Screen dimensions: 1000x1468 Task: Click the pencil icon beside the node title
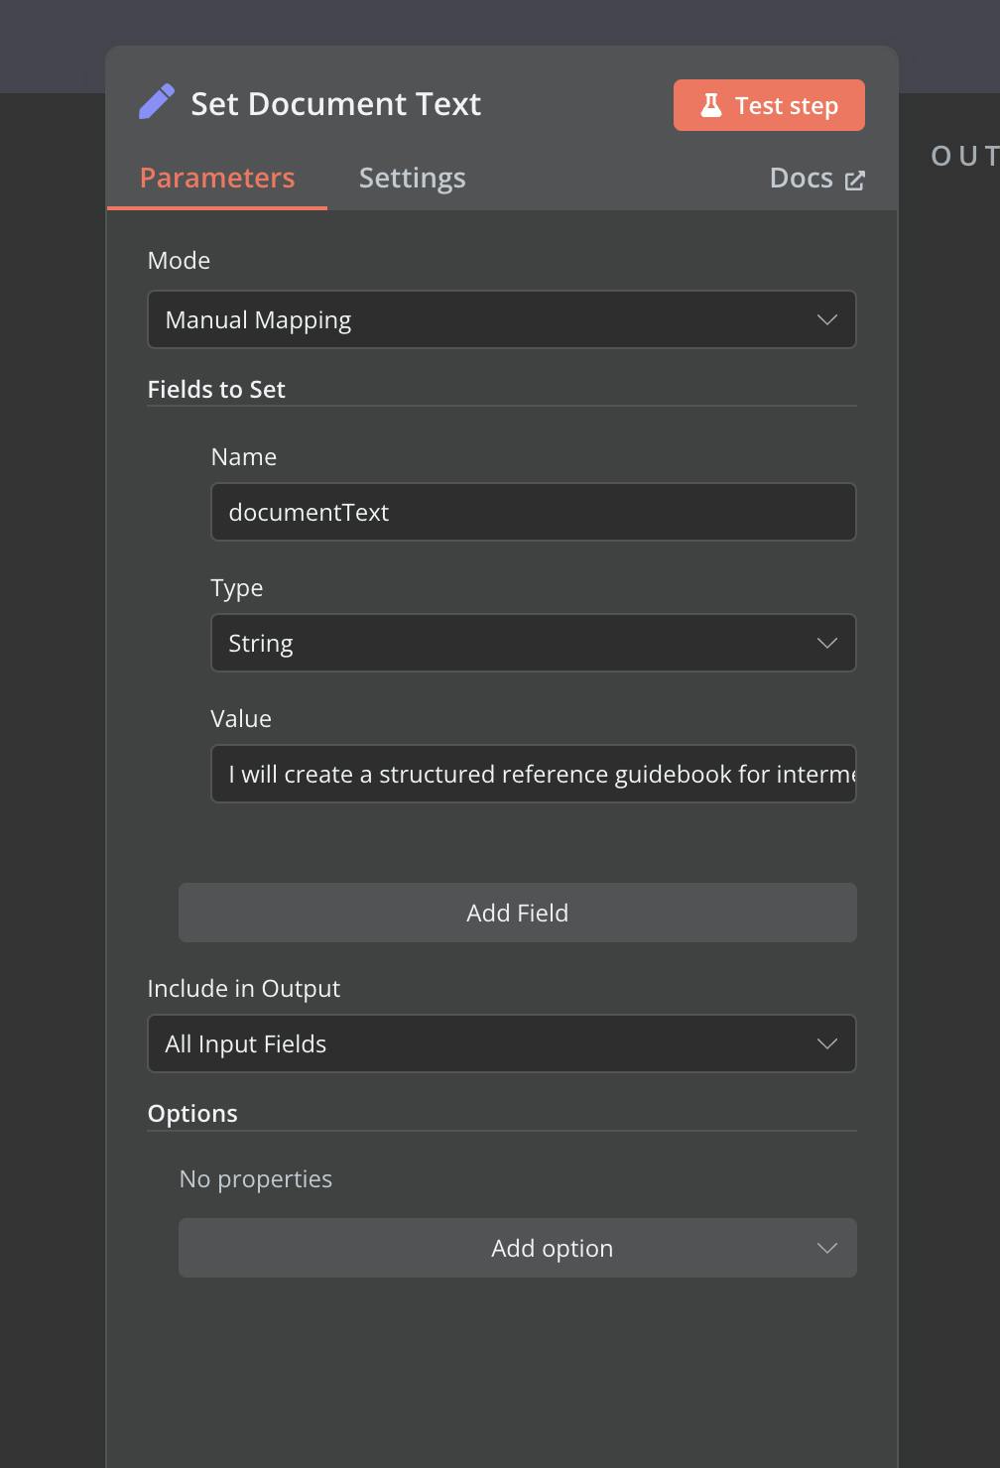click(x=157, y=101)
